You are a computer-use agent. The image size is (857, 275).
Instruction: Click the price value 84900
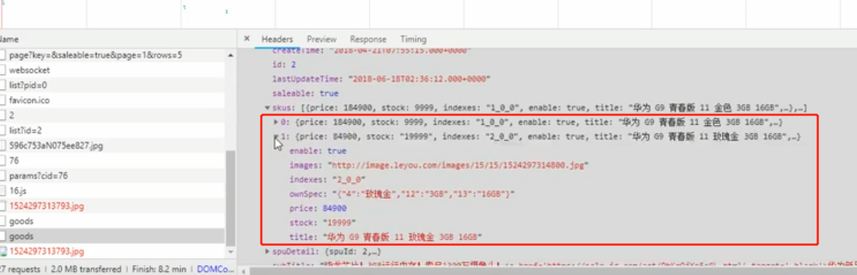click(334, 208)
